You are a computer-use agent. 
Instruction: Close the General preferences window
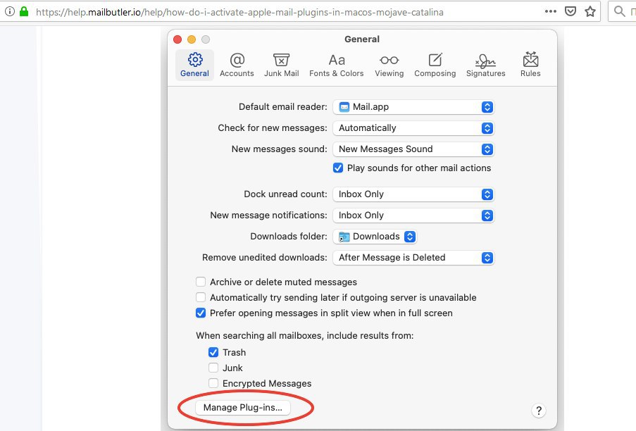(x=177, y=39)
